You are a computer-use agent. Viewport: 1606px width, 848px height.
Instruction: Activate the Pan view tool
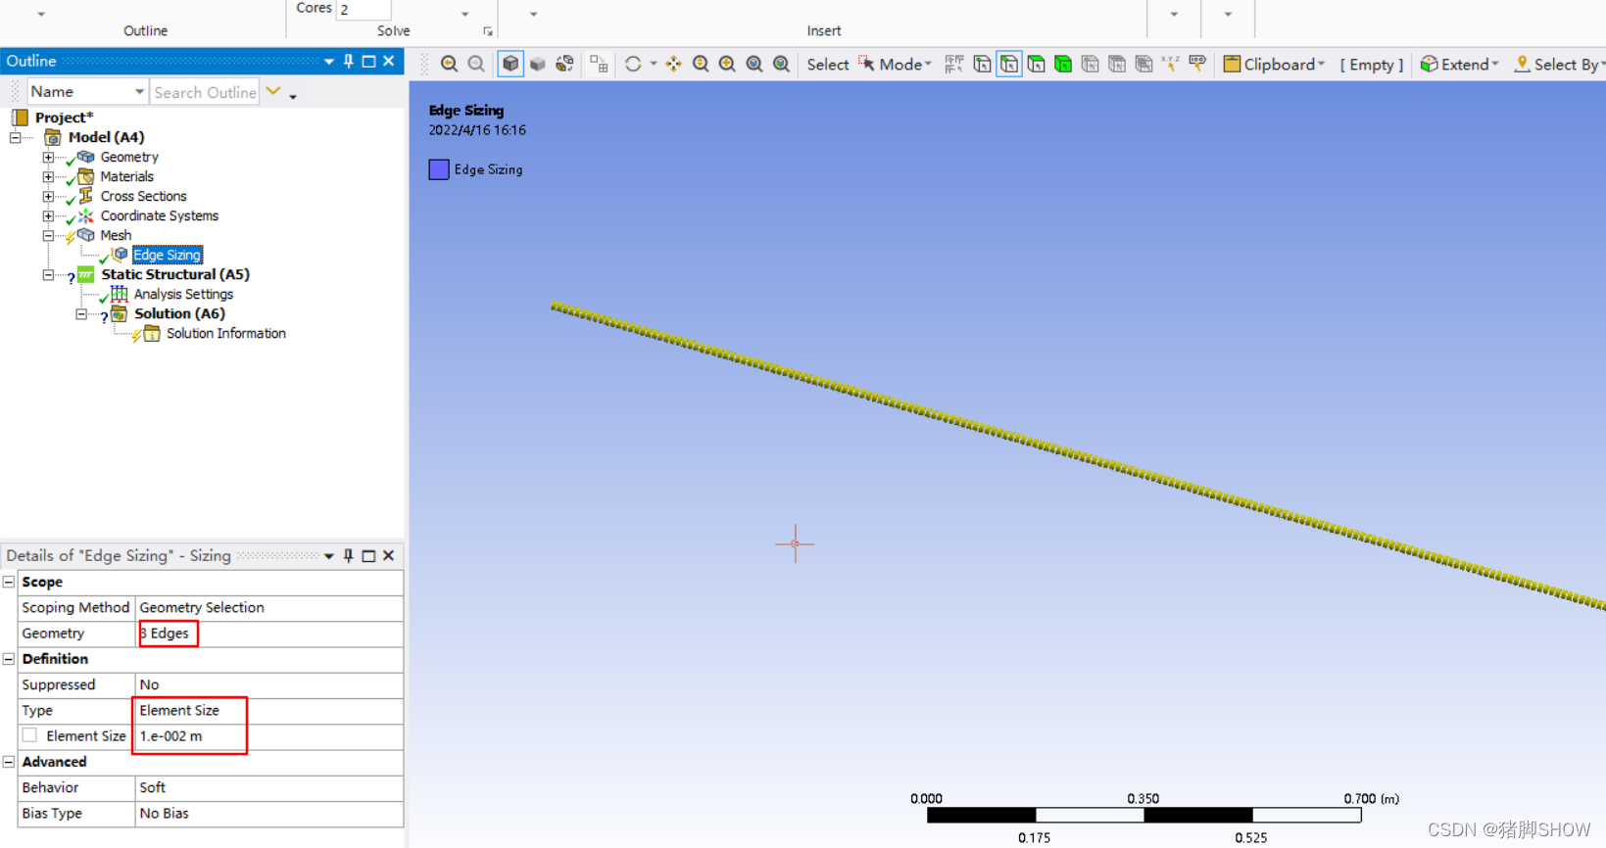[674, 65]
